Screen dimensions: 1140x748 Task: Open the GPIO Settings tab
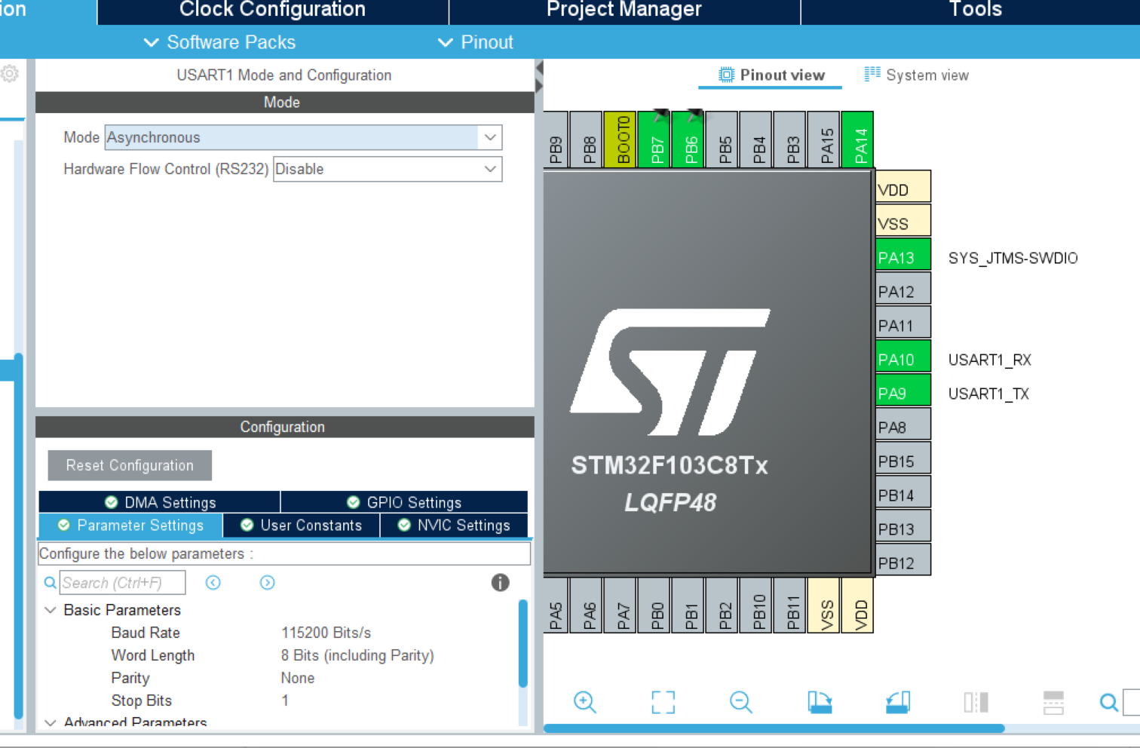[x=404, y=502]
